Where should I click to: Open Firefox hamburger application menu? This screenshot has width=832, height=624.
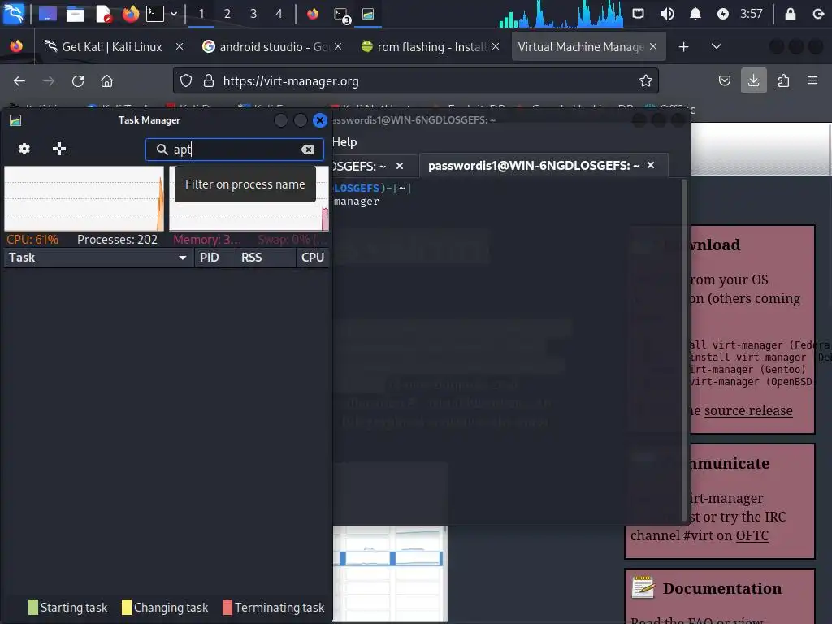point(812,80)
